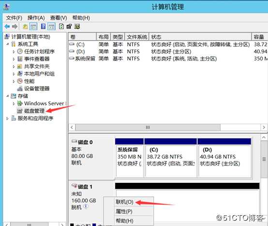268x226 pixels.
Task: Select the (D:) 40.94 GB partition block
Action: 224,158
